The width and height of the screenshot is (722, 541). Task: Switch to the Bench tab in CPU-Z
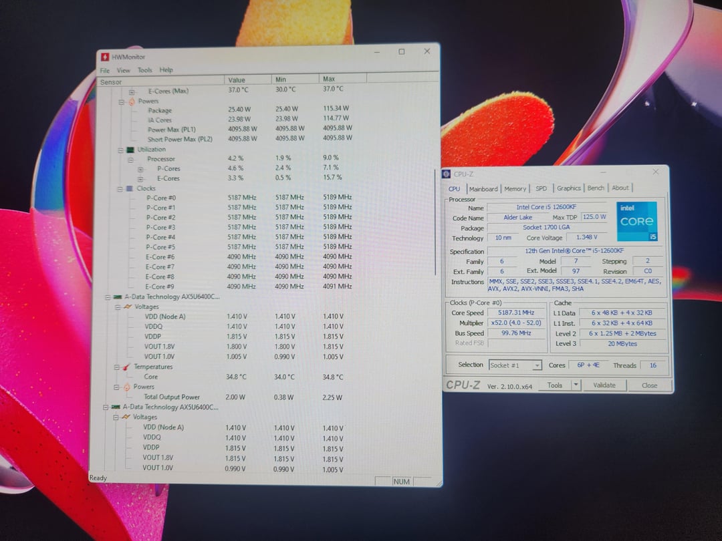coord(596,188)
